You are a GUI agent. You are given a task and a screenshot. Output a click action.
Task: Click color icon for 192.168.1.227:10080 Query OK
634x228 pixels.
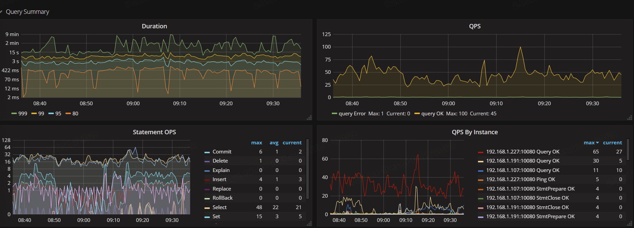click(481, 152)
